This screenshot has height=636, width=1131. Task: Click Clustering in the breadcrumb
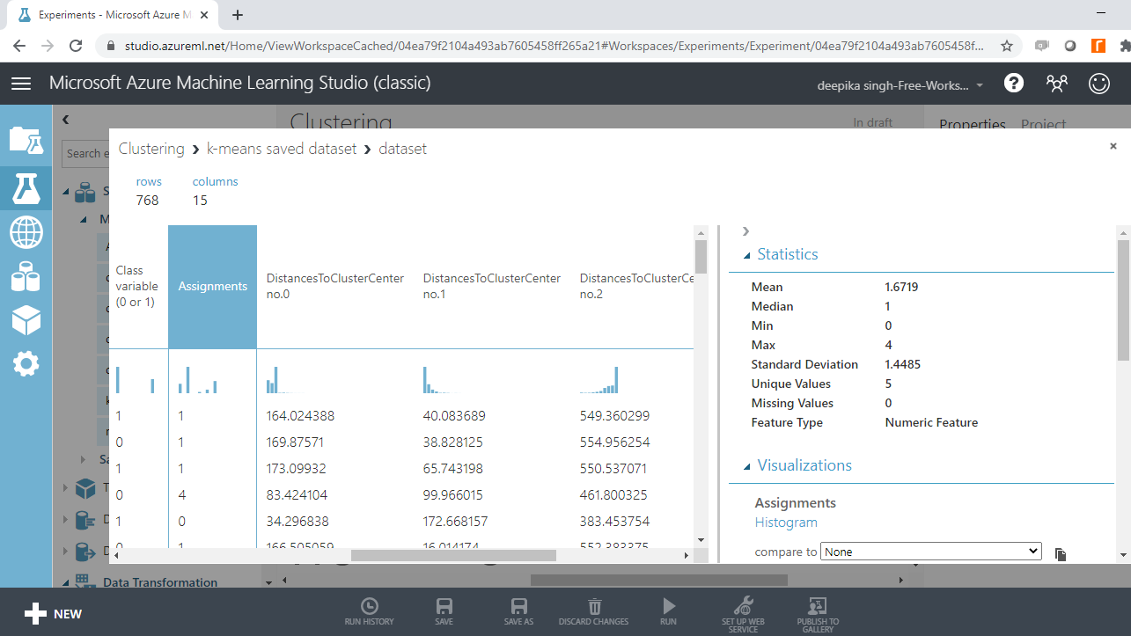click(x=151, y=149)
